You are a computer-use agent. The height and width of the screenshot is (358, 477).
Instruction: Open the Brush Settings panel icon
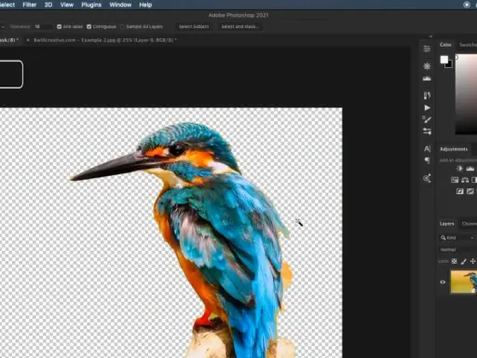click(x=427, y=95)
